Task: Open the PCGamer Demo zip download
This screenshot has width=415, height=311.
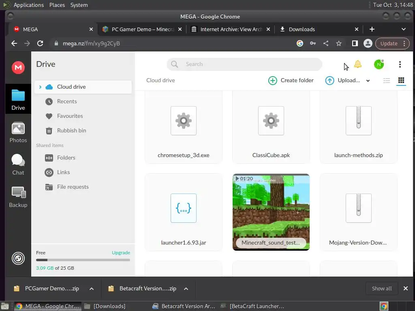Action: click(x=47, y=288)
